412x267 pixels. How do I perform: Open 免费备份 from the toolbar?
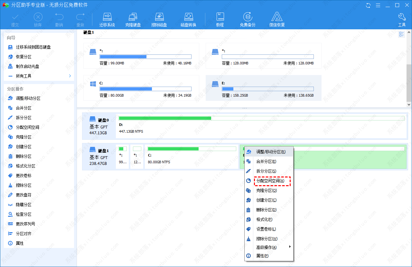[x=248, y=19]
